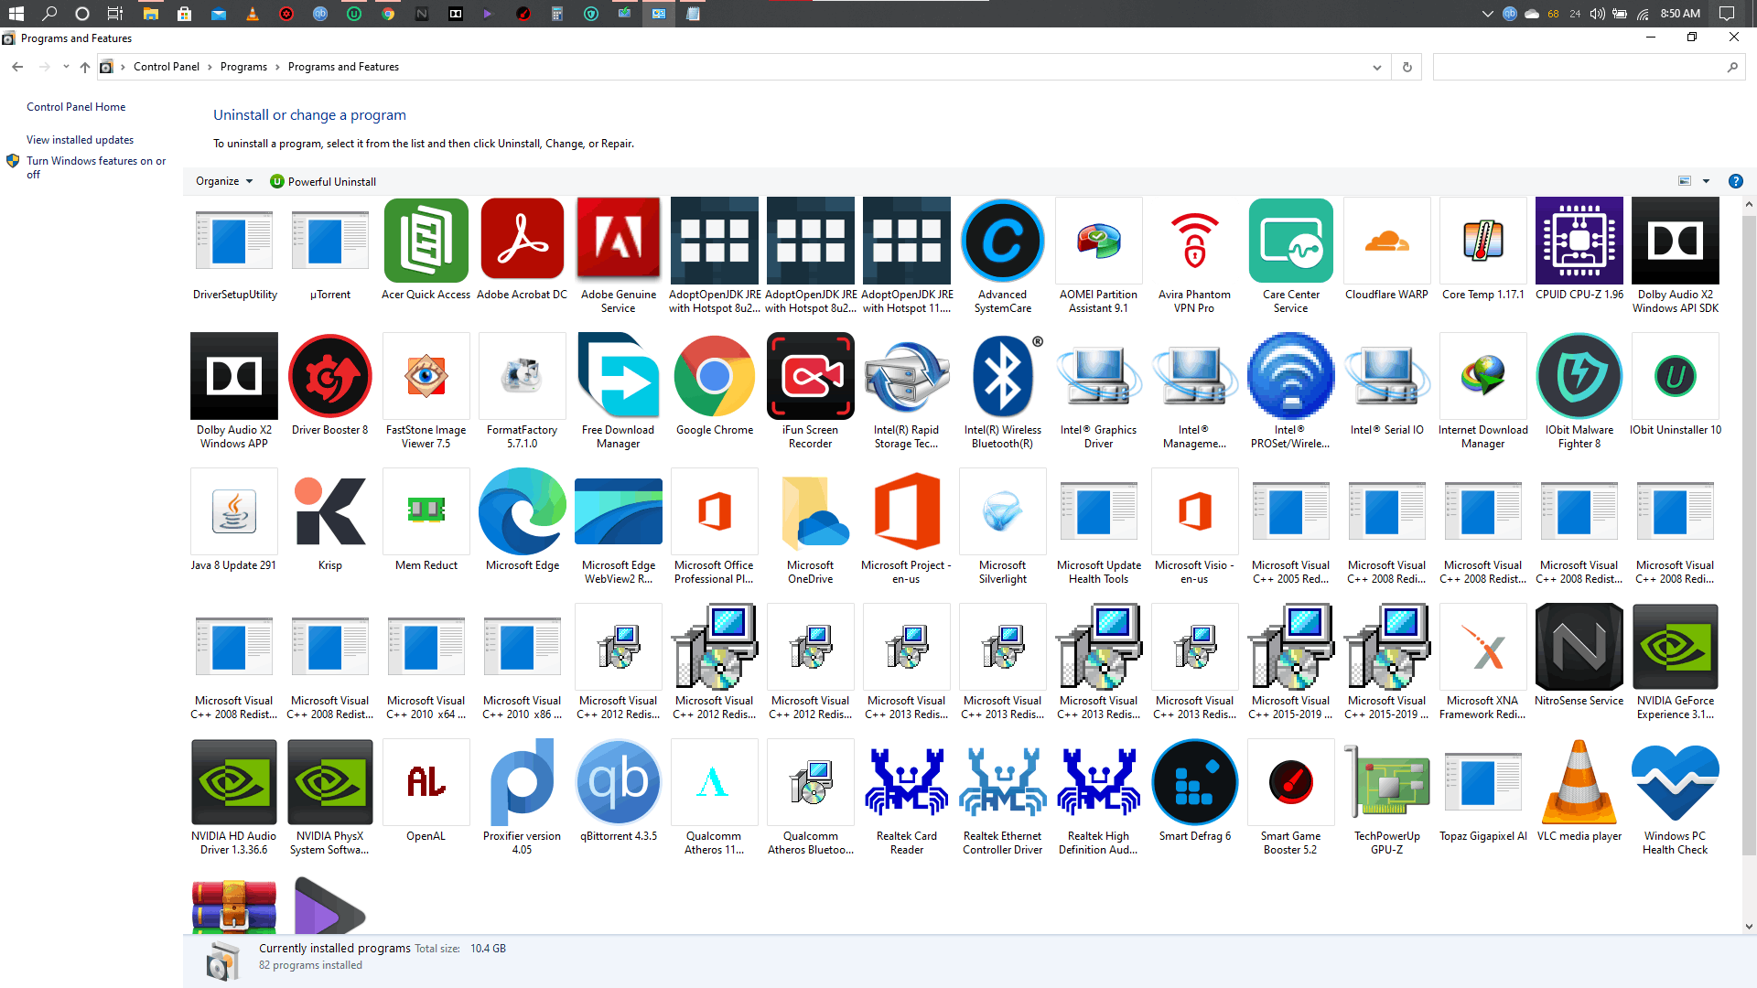Image resolution: width=1757 pixels, height=988 pixels.
Task: Click the Programs breadcrumb in address bar
Action: point(243,67)
